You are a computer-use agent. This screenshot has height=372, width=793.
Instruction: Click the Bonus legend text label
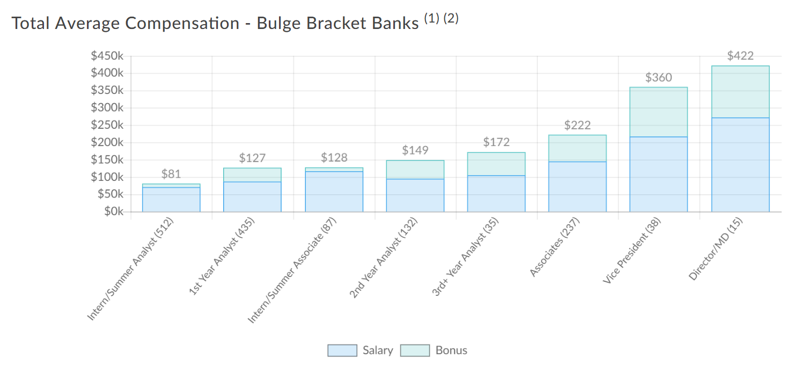pos(451,351)
